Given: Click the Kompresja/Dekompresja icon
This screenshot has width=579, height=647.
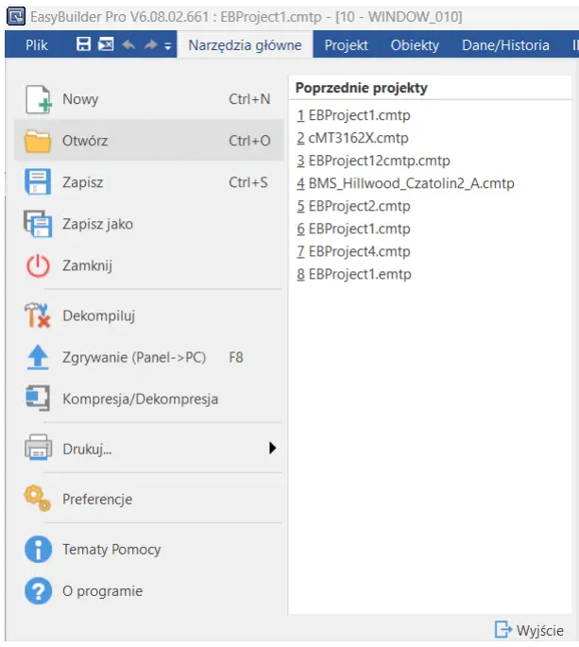Looking at the screenshot, I should point(38,399).
